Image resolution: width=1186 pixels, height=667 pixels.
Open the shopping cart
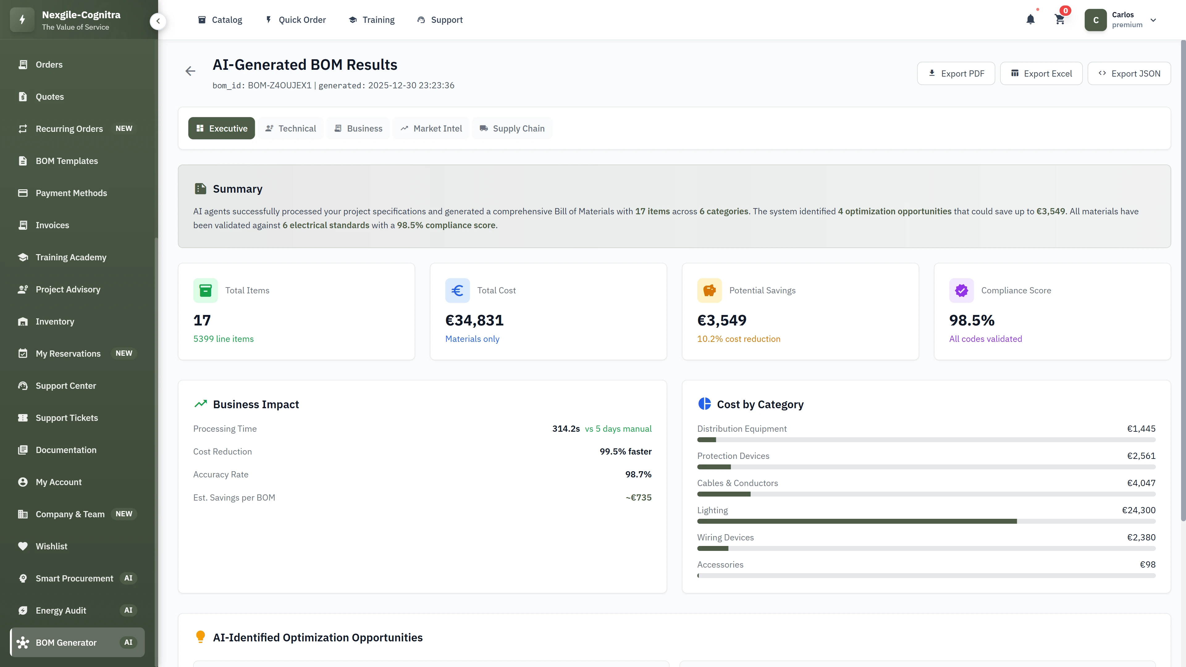[1059, 20]
